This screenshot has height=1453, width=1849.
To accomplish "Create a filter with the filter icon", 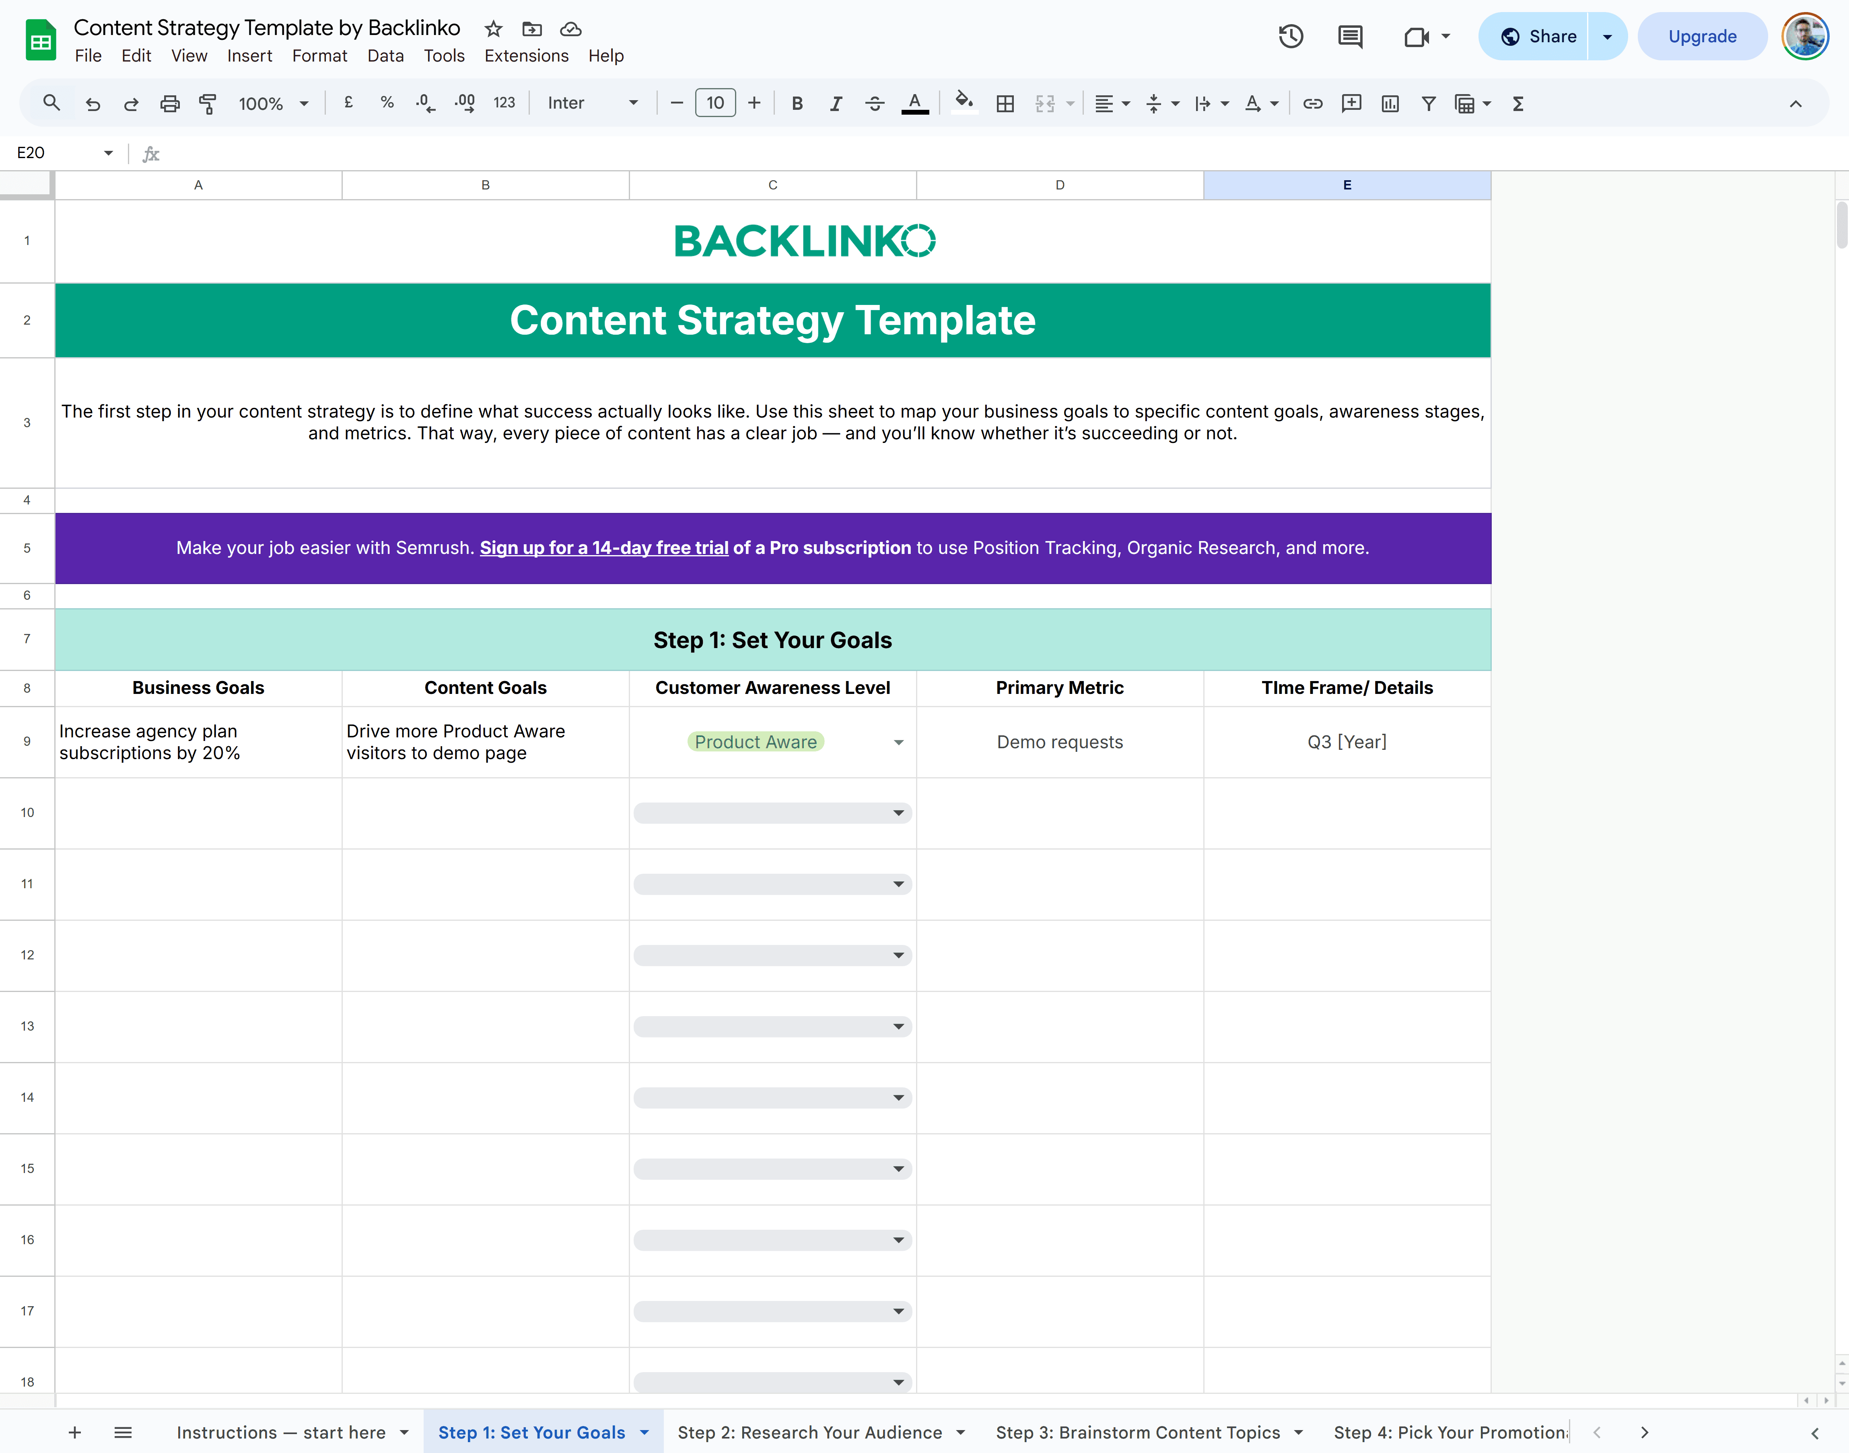I will 1429,103.
